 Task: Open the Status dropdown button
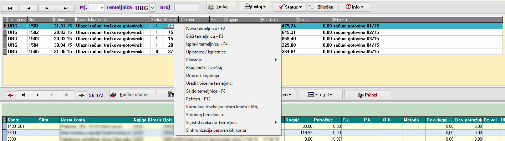pos(290,7)
